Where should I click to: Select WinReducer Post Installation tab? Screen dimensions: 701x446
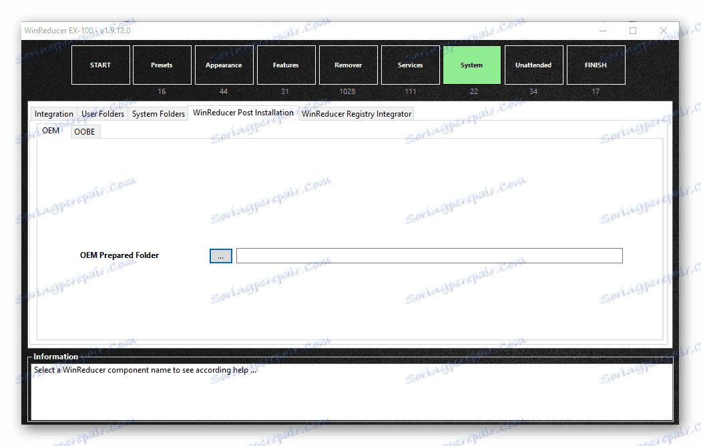pos(243,113)
